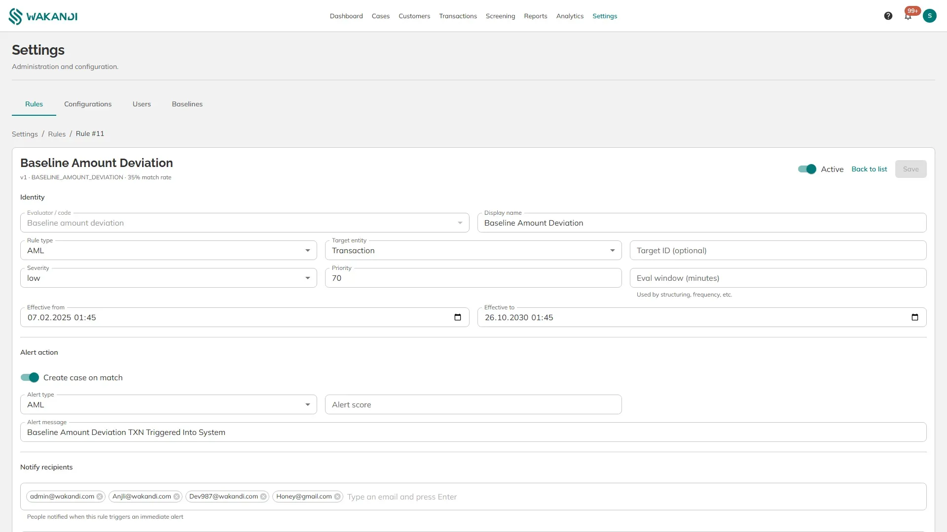Open Transactions in top navigation
Image resolution: width=947 pixels, height=532 pixels.
click(458, 16)
